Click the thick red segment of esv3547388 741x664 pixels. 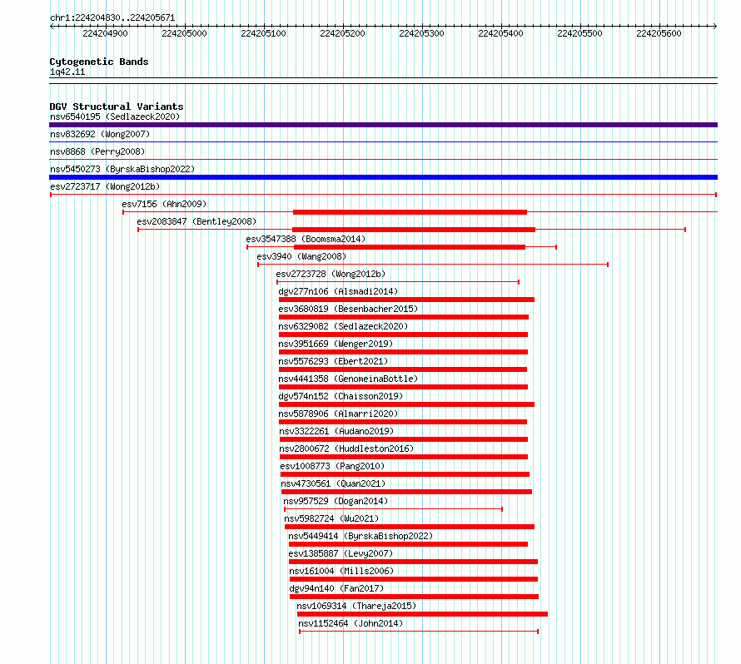click(x=410, y=247)
